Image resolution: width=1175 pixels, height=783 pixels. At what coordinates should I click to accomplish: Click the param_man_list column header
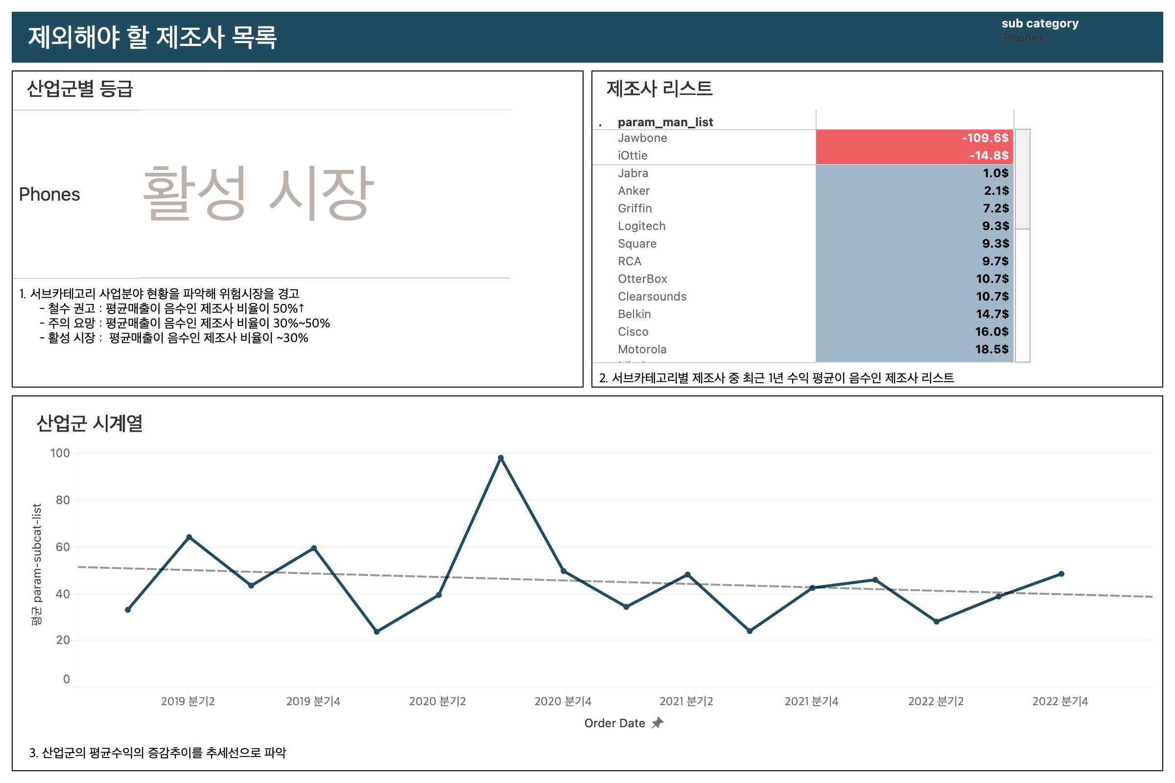point(665,122)
